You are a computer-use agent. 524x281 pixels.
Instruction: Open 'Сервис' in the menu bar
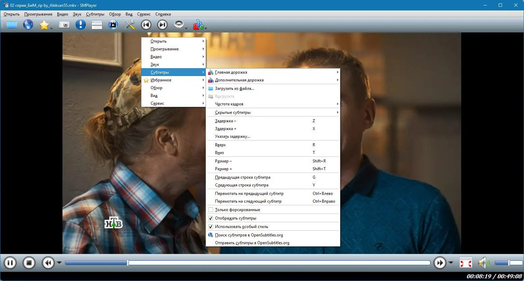pyautogui.click(x=144, y=14)
